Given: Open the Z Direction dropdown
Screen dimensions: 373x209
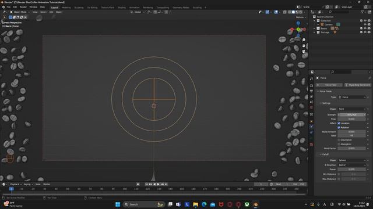Looking at the screenshot, I should click(x=352, y=165).
